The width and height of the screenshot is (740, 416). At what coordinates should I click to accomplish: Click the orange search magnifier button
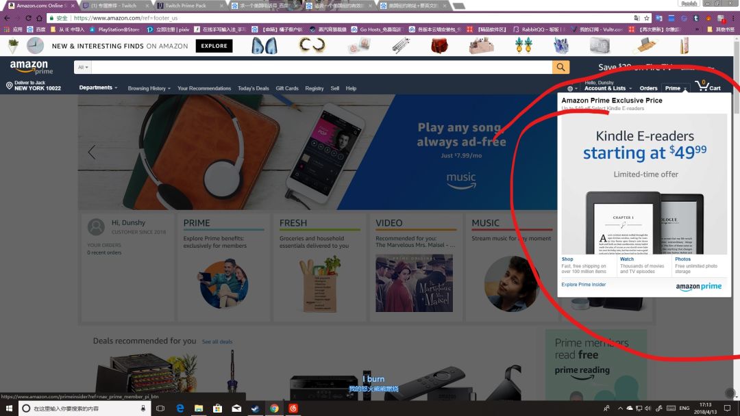(560, 67)
